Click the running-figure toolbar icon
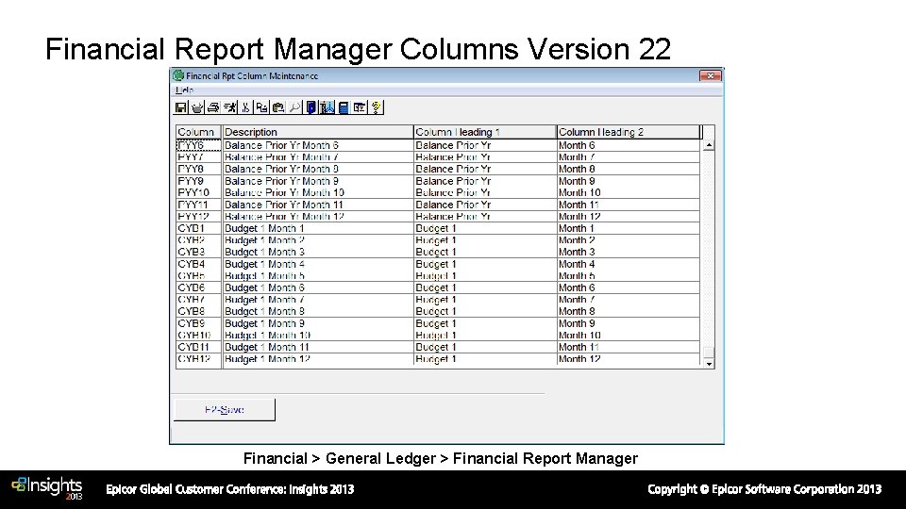The height and width of the screenshot is (509, 906). point(230,107)
